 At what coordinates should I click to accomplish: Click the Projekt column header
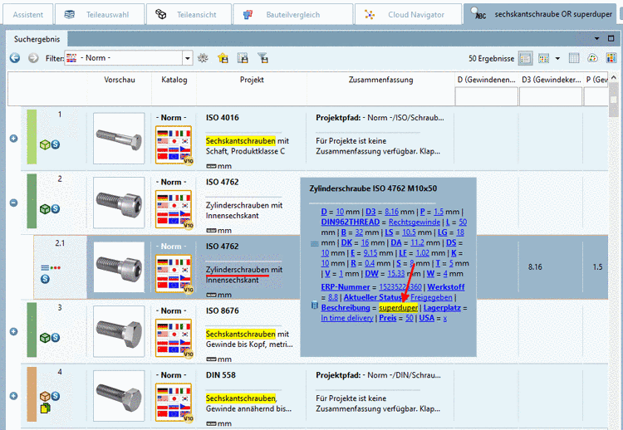pos(252,80)
